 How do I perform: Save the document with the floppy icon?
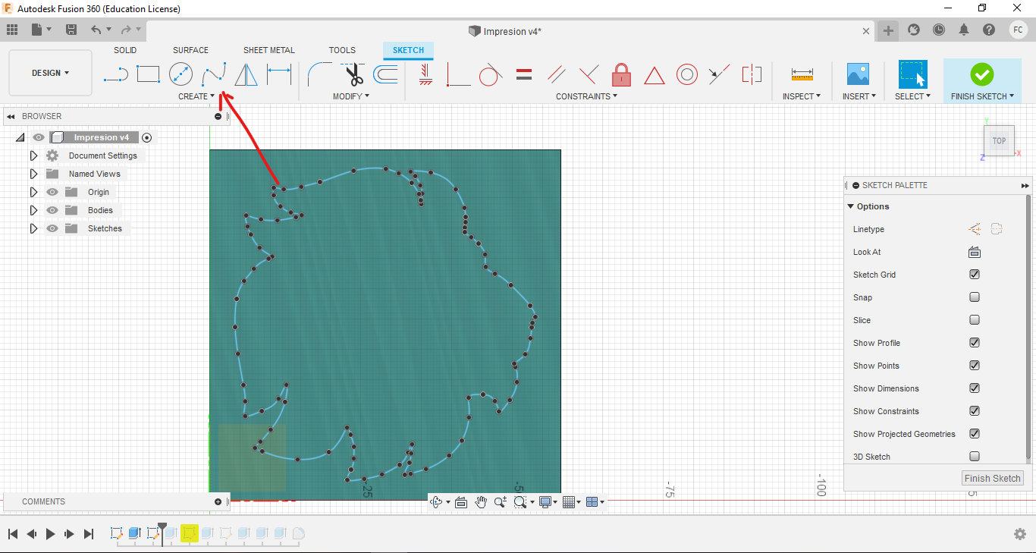click(71, 30)
